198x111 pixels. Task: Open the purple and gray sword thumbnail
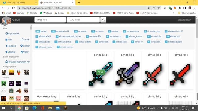point(127,74)
